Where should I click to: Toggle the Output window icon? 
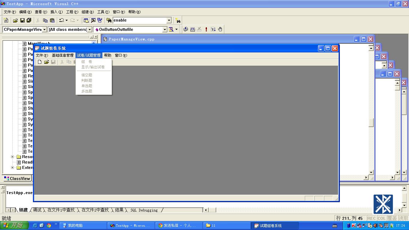tap(93, 20)
